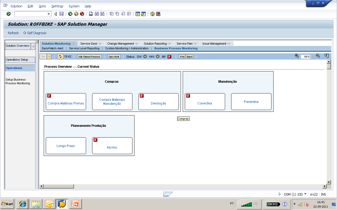337x210 pixels.
Task: Click the zoom in magnifier icon
Action: [x=297, y=56]
